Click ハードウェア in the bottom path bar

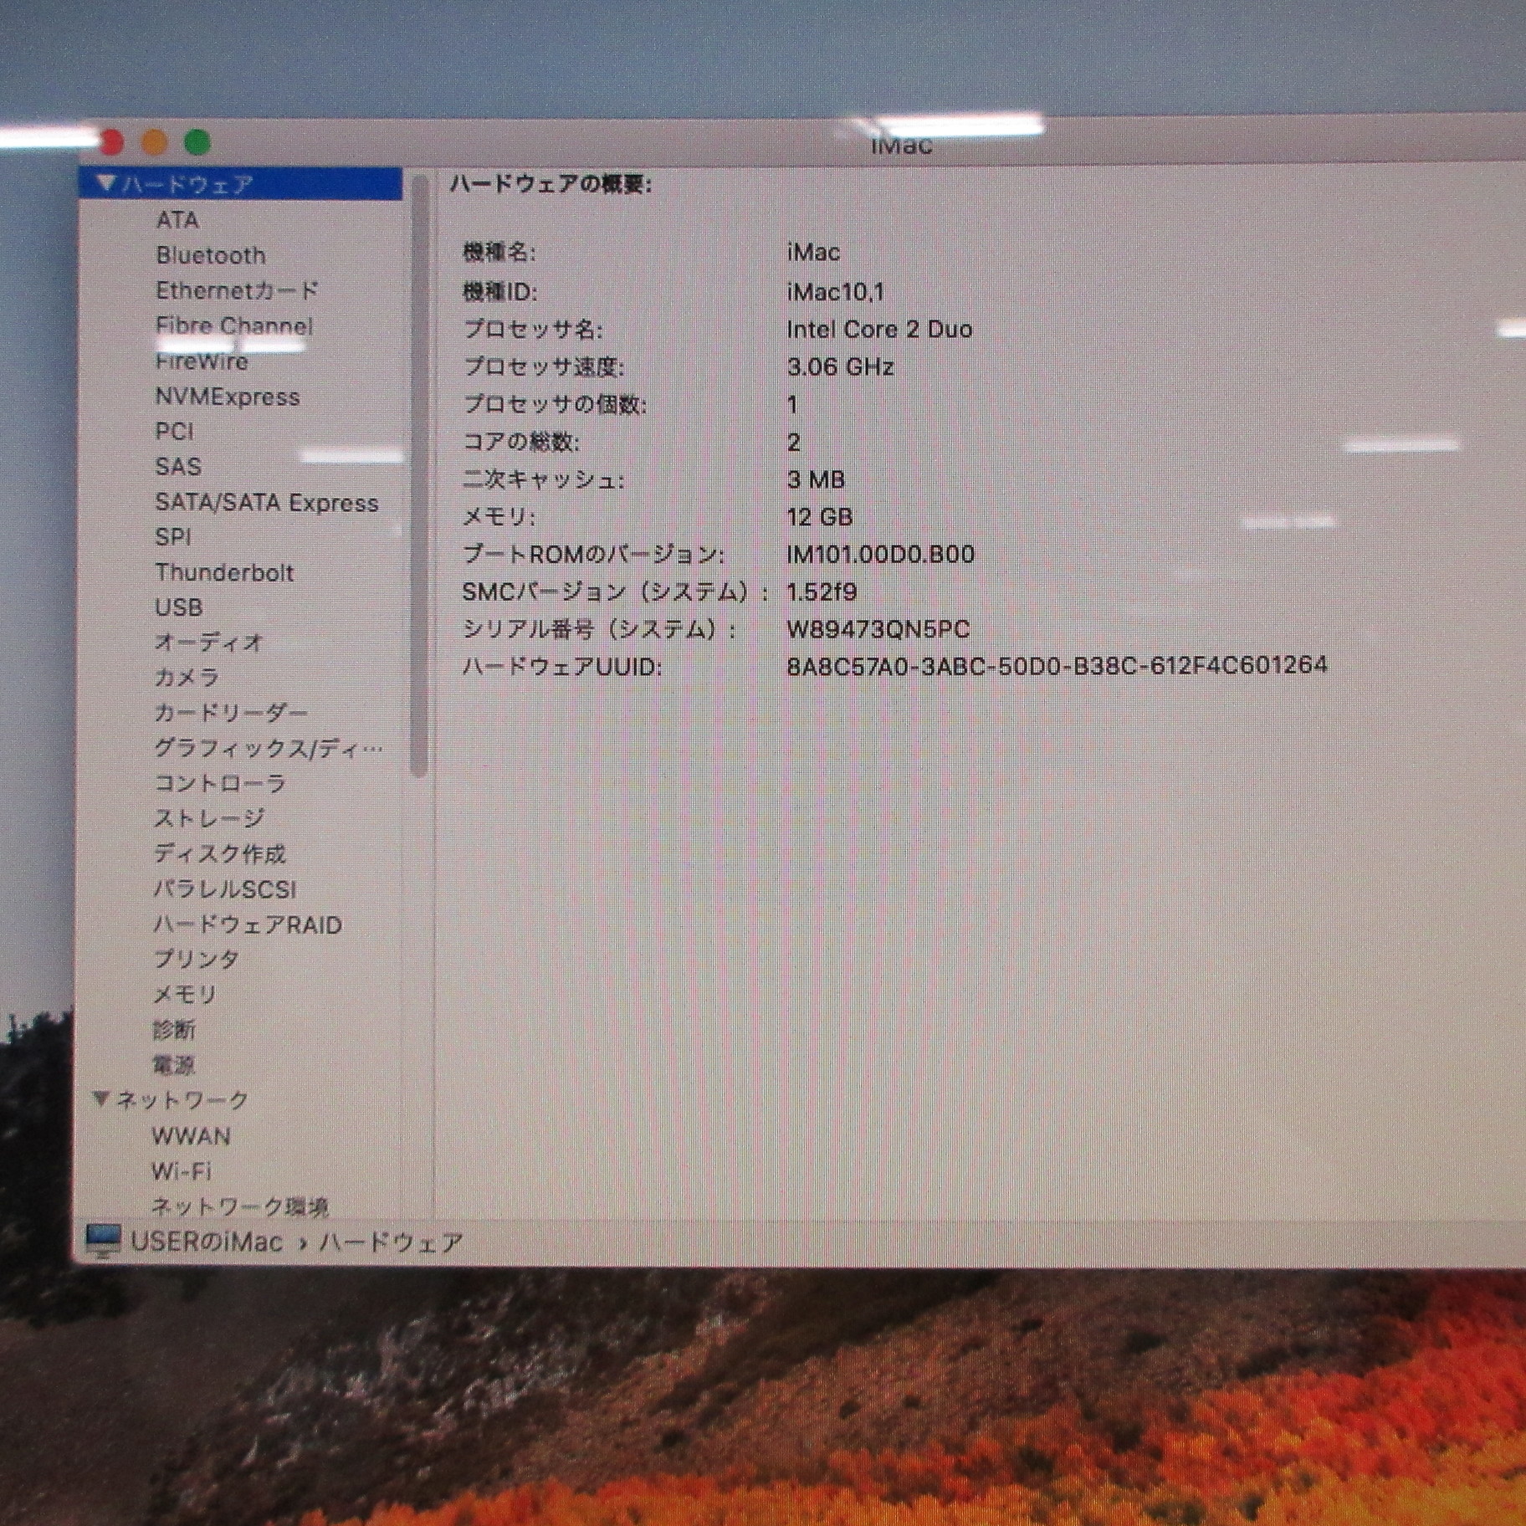point(391,1242)
